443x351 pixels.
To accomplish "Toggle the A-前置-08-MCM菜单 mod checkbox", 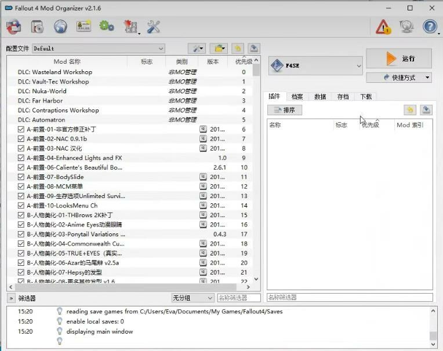I will (x=21, y=187).
